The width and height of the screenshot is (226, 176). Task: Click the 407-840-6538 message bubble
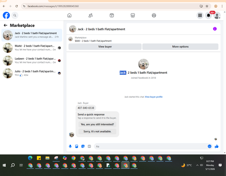pos(86,108)
